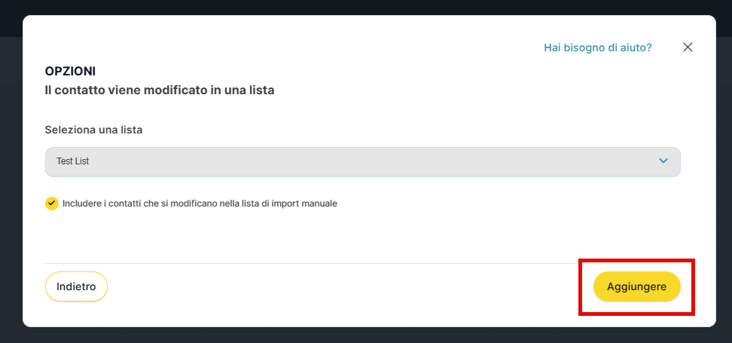Click the empty middle of the list field
Viewport: 732px width, 343px height.
coord(361,161)
